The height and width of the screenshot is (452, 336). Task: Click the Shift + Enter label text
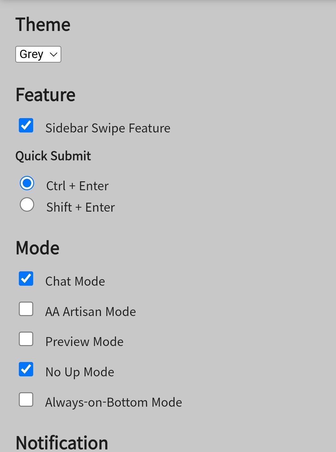[80, 207]
